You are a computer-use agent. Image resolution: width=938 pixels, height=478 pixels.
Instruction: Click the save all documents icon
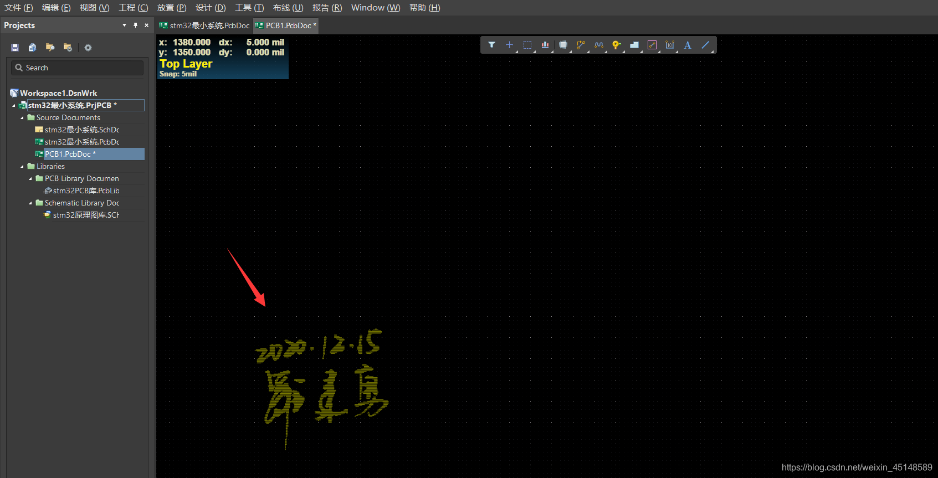32,48
